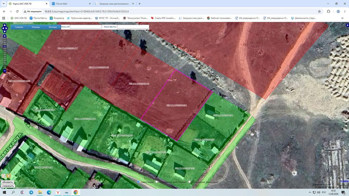349x196 pixels.
Task: Open the Ссылка link
Action: (344, 181)
